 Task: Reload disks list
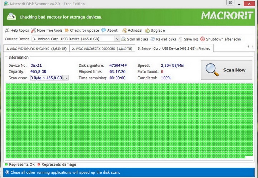pos(164,39)
